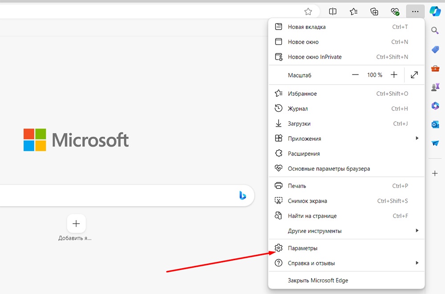445x294 pixels.
Task: Open 'Основные параметры браузера' menu item
Action: pyautogui.click(x=346, y=168)
